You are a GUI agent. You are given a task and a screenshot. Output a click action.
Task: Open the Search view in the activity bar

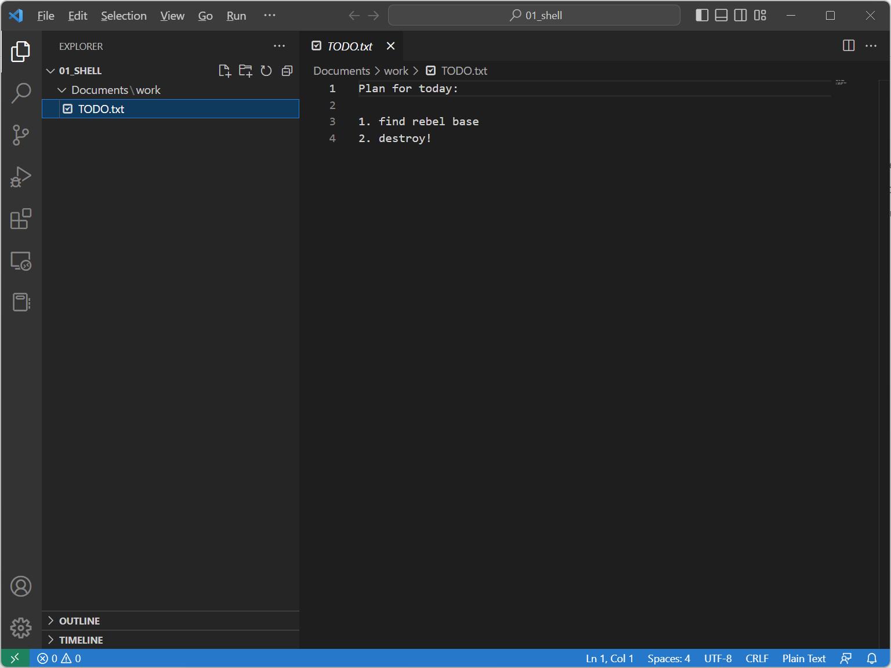[x=21, y=93]
